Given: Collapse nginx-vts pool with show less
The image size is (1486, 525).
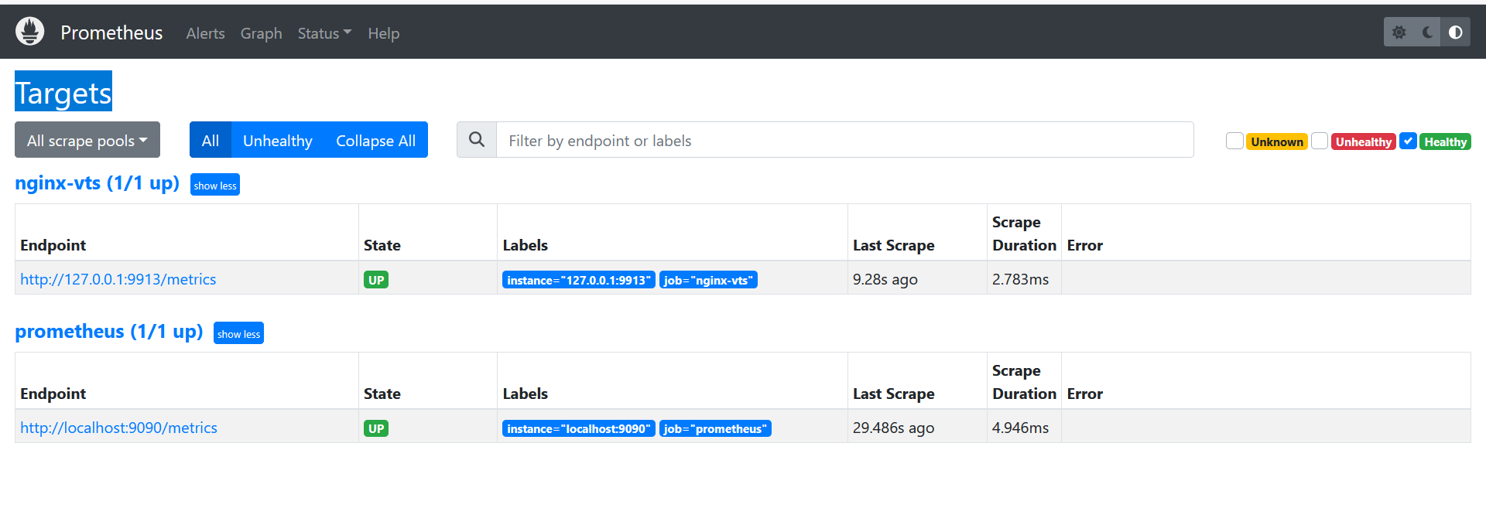Looking at the screenshot, I should (215, 186).
